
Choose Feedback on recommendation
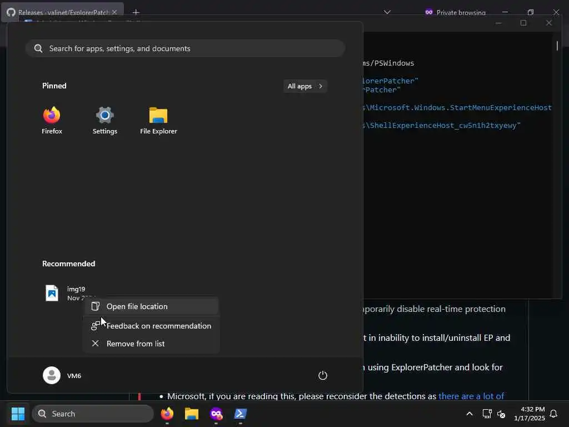pos(151,326)
